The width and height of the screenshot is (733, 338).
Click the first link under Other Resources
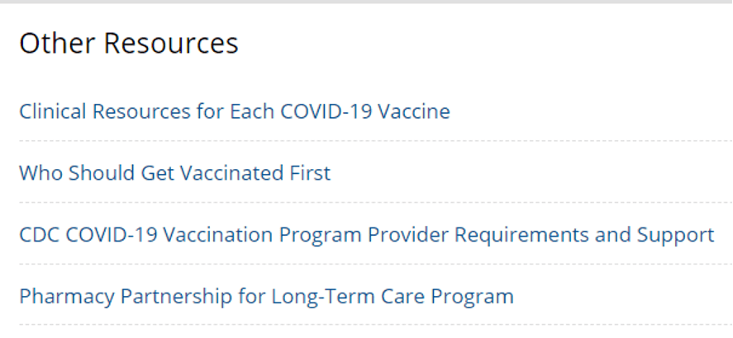coord(235,111)
